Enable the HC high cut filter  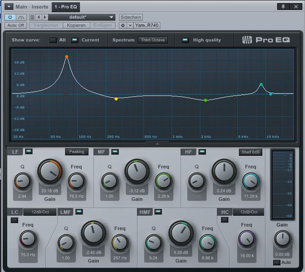click(225, 220)
